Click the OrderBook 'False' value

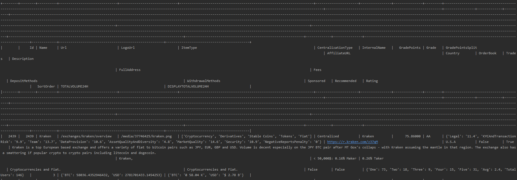484,142
